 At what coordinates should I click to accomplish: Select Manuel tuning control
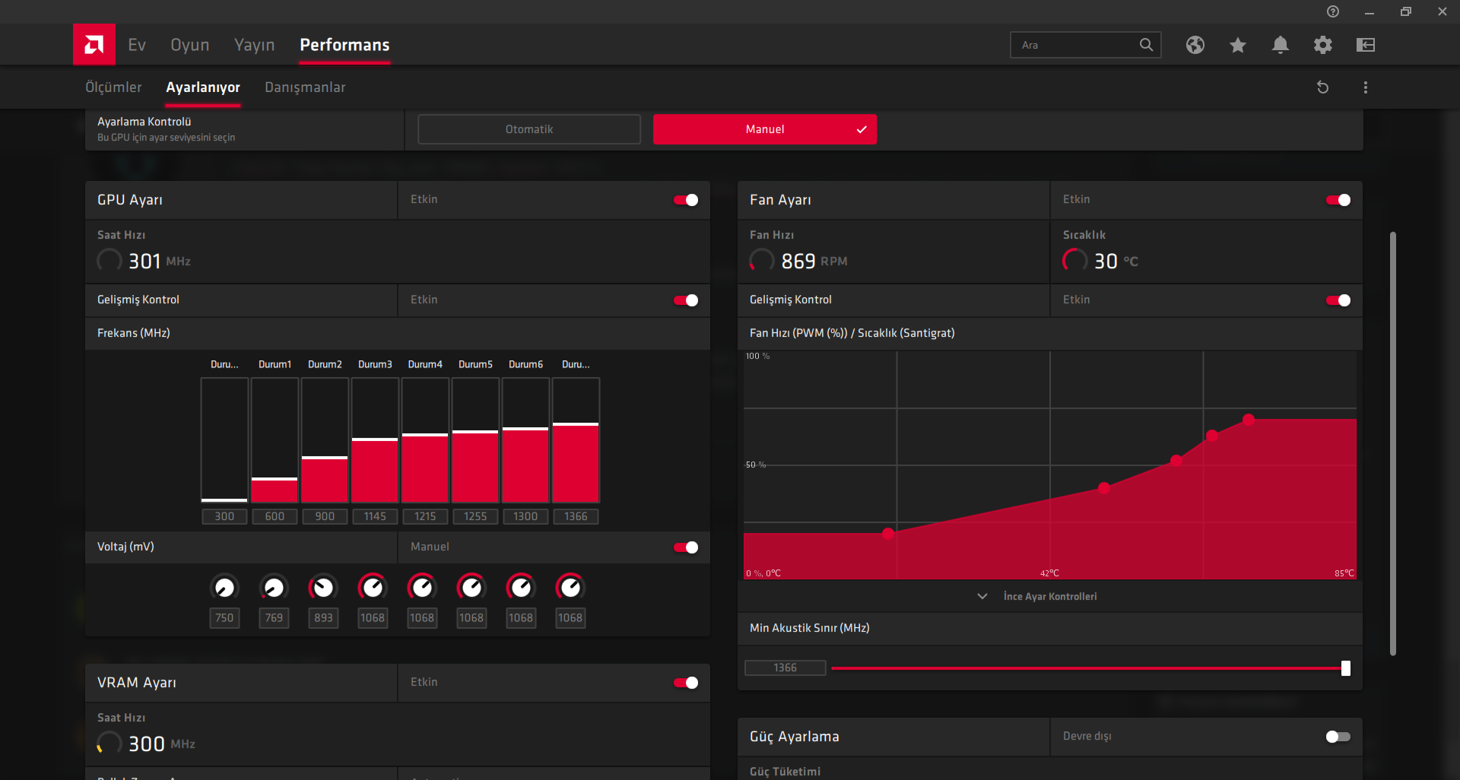(x=765, y=129)
